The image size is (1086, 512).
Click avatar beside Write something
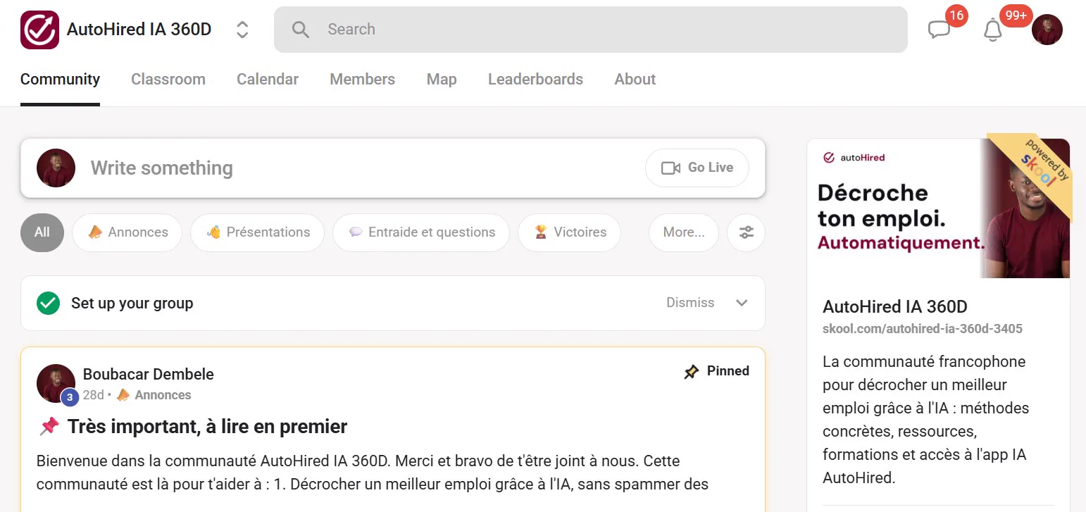[56, 168]
